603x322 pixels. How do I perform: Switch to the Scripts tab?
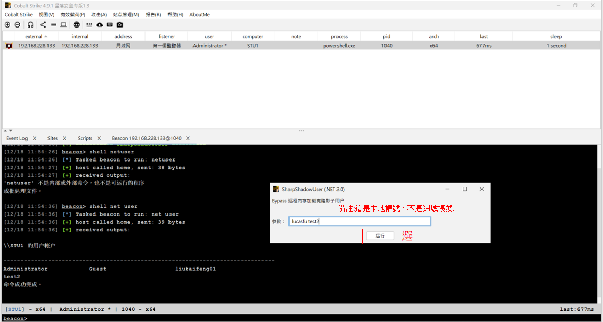point(85,138)
